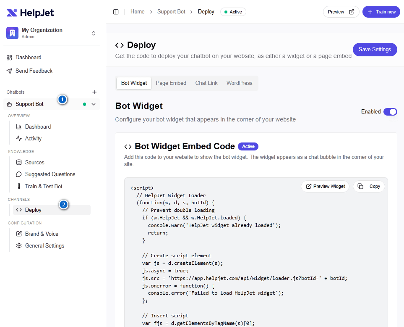The height and width of the screenshot is (327, 404).
Task: Collapse the Support Bot chevron
Action: pos(94,104)
